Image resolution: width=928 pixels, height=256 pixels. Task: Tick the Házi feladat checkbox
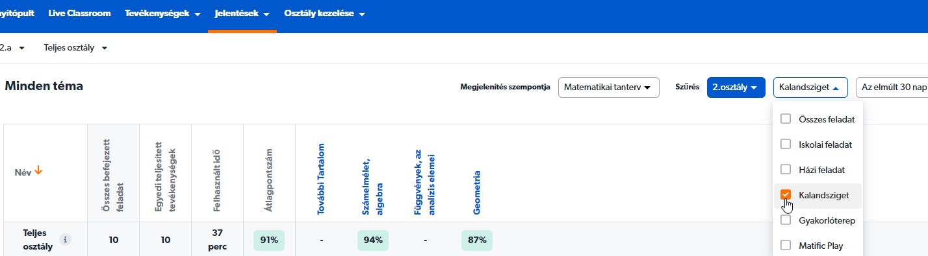(786, 170)
